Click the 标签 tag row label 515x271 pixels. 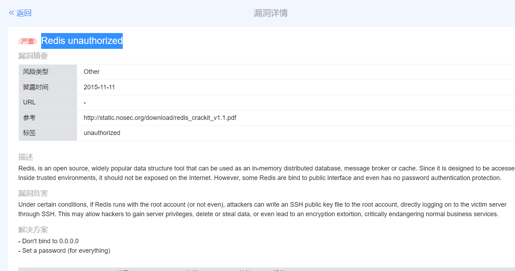pyautogui.click(x=29, y=133)
